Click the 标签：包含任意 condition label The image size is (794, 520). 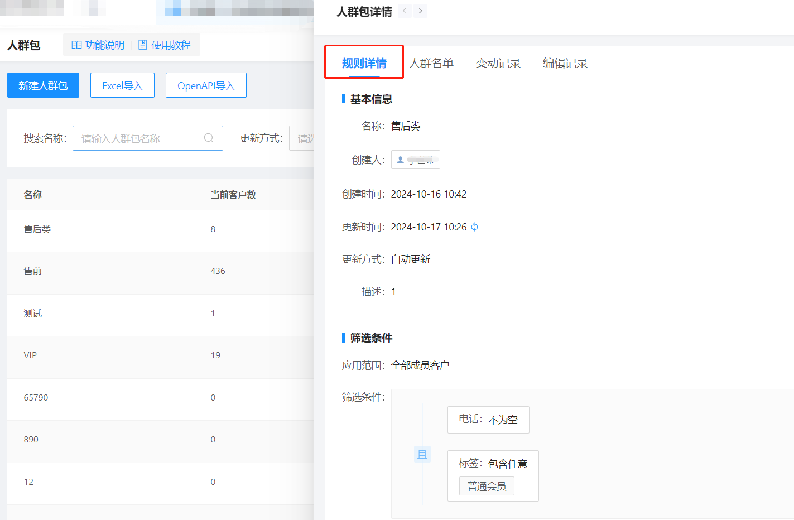tap(493, 464)
